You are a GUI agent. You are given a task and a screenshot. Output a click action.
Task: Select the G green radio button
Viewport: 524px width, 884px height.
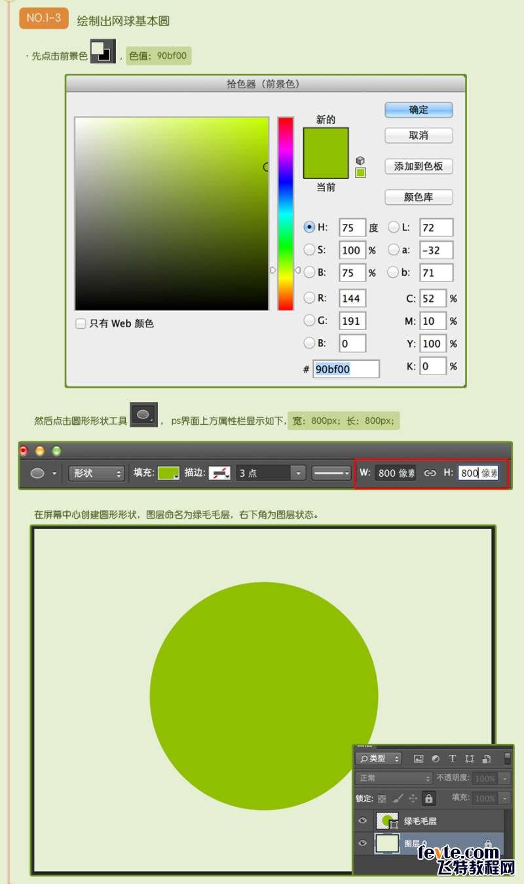point(309,320)
